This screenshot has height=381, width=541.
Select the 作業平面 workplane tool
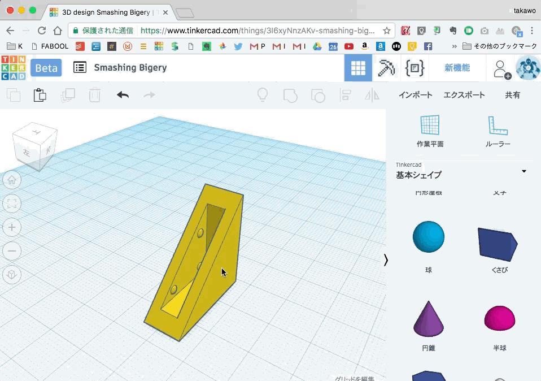coord(430,131)
